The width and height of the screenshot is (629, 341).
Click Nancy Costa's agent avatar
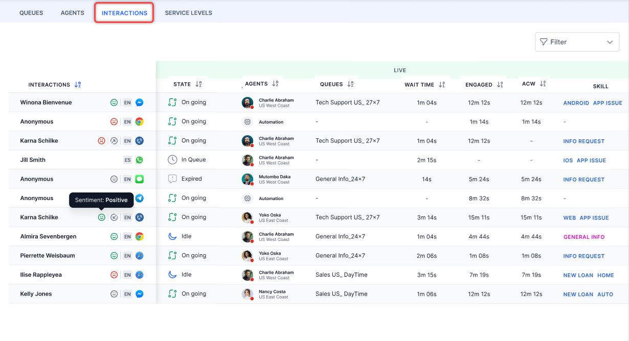point(248,294)
